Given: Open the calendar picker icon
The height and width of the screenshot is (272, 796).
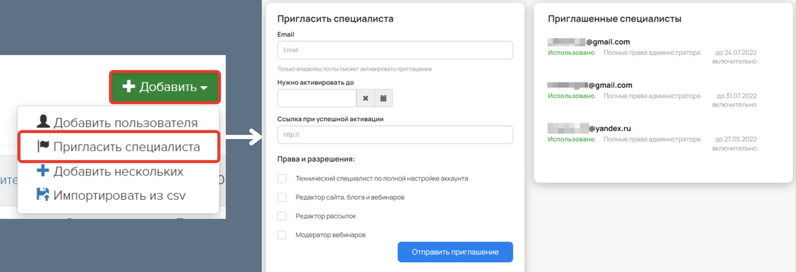Looking at the screenshot, I should click(x=383, y=98).
